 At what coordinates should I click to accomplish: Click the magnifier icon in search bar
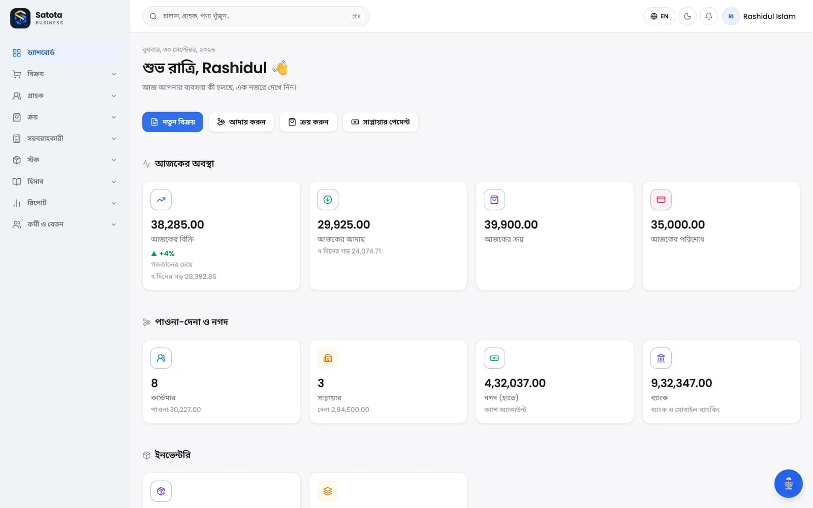(x=153, y=16)
